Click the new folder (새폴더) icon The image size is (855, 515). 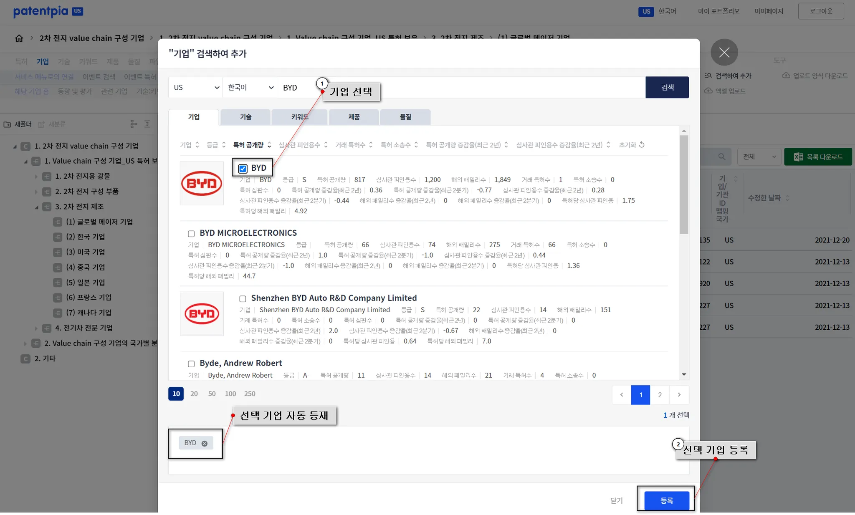click(7, 124)
